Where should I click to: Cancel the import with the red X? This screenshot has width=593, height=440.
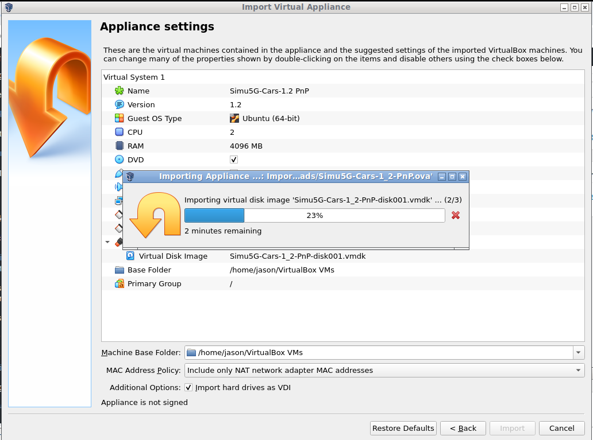point(456,215)
